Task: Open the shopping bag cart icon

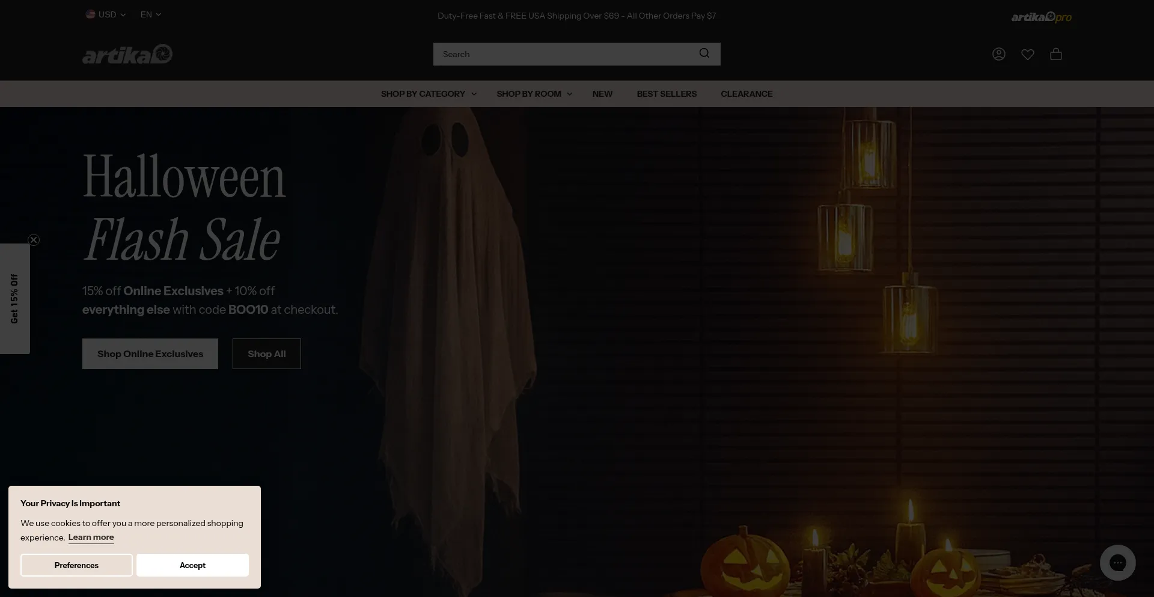Action: point(1055,54)
